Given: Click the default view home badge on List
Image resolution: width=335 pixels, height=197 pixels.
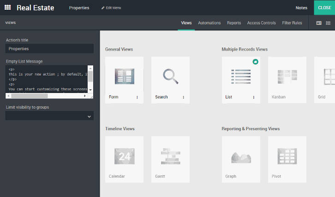Looking at the screenshot, I should coord(255,62).
